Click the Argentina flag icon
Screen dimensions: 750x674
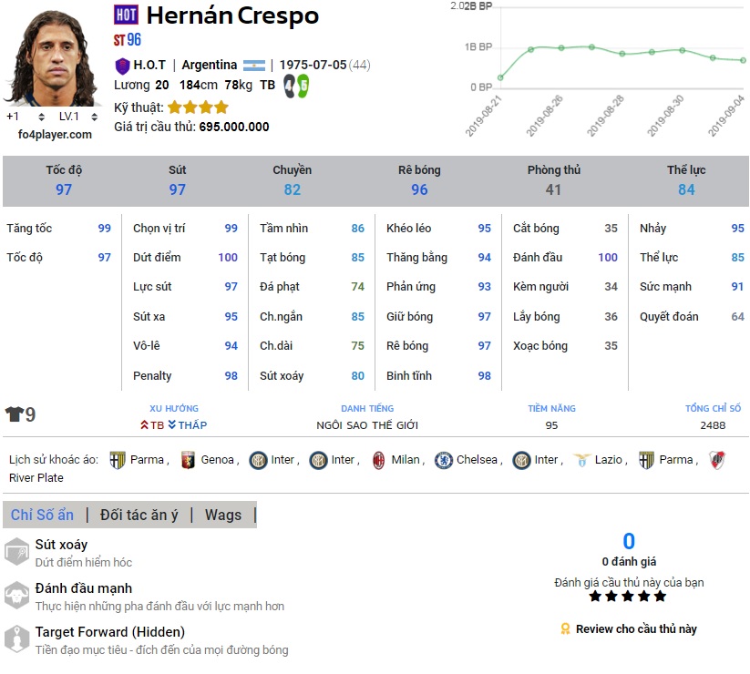click(254, 65)
